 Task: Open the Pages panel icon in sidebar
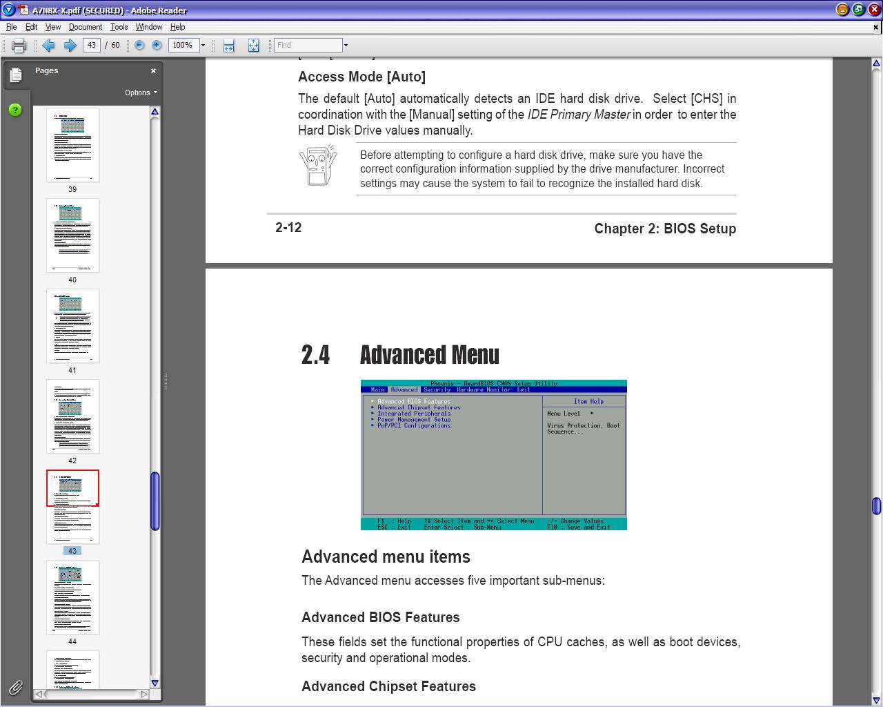pos(15,75)
